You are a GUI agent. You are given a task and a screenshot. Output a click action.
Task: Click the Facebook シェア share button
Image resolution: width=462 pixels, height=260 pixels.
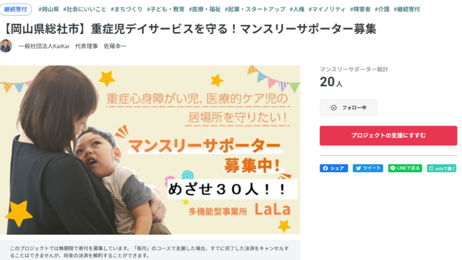333,168
